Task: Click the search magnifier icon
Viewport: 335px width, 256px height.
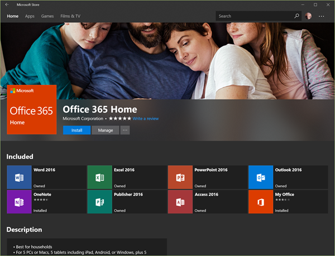Action: coord(297,16)
